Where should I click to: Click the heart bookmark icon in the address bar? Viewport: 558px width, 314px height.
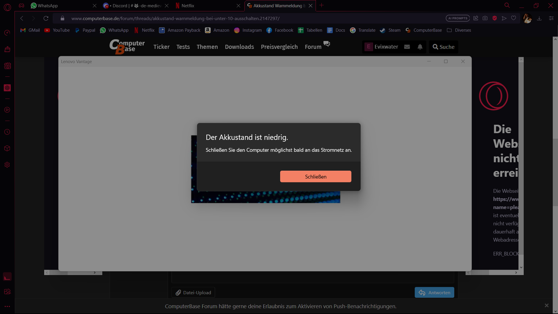pyautogui.click(x=514, y=18)
